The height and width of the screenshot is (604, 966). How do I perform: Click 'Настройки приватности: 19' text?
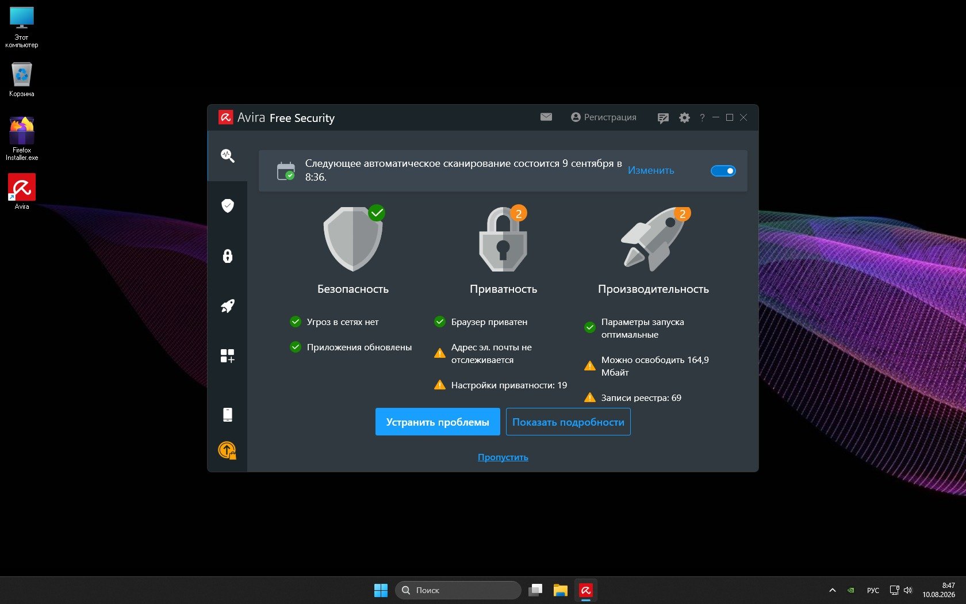[x=509, y=385]
